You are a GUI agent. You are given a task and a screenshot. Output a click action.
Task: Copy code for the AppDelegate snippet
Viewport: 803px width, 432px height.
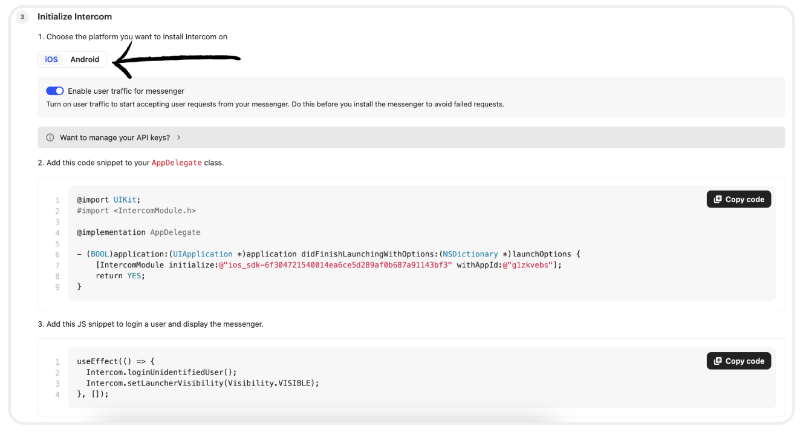coord(738,199)
